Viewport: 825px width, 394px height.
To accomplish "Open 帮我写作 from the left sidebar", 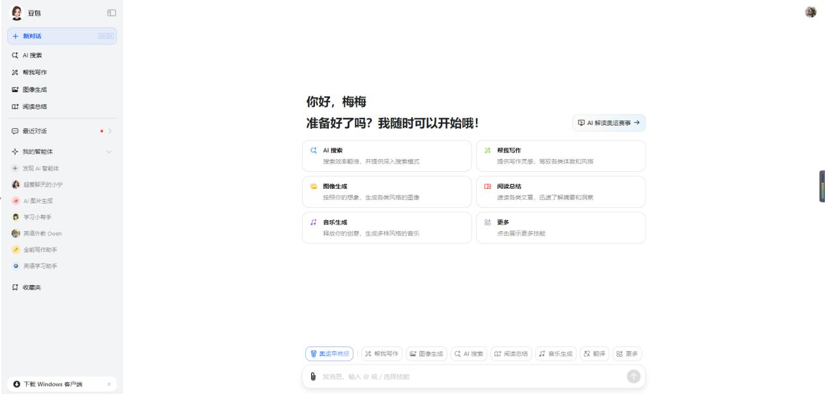I will point(62,72).
